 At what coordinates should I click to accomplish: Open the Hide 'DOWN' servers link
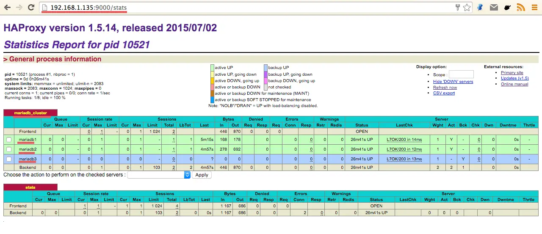[453, 82]
